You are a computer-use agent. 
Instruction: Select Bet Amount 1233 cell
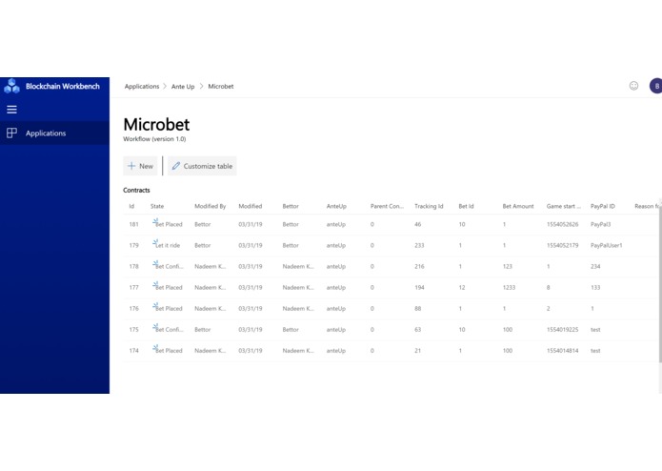coord(509,288)
